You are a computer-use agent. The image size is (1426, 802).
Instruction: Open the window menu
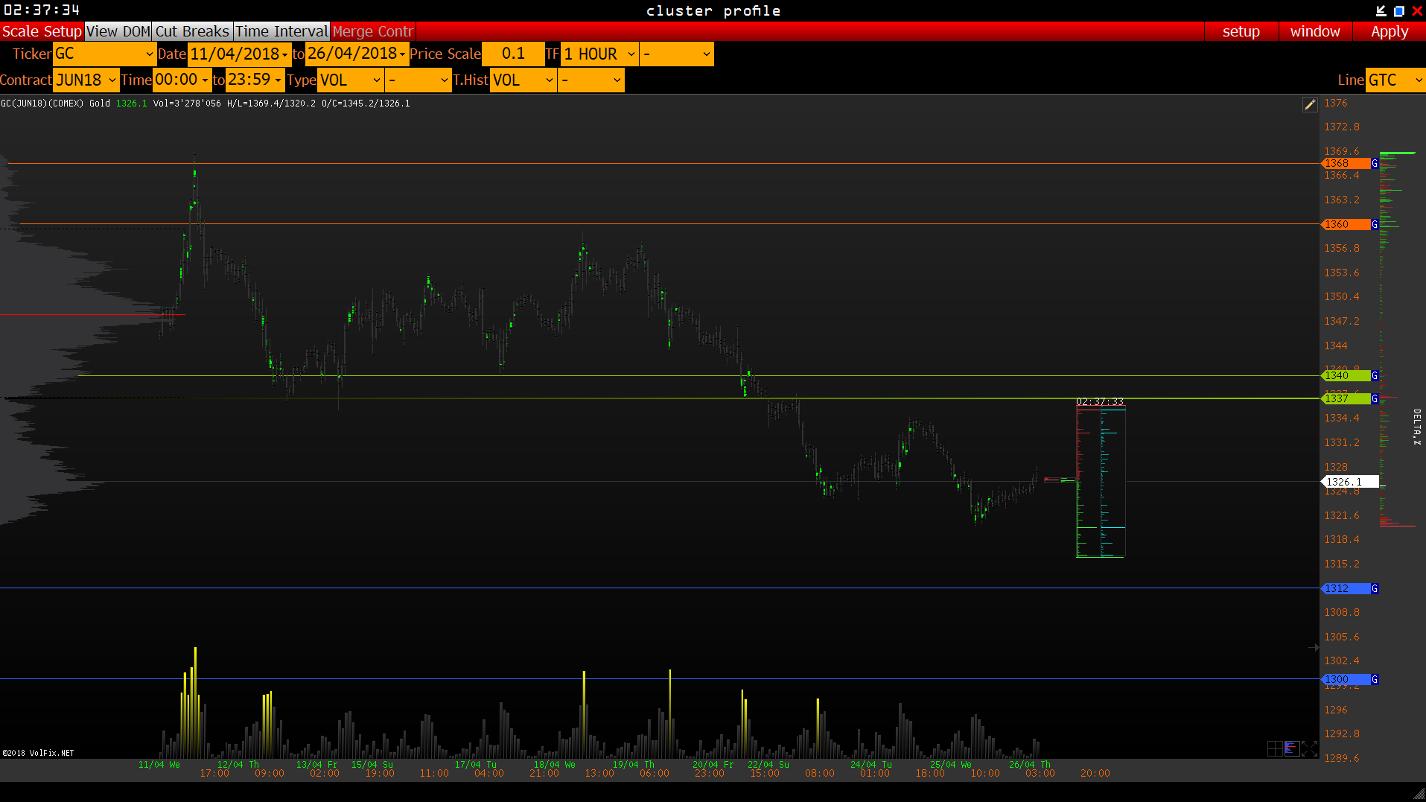click(x=1314, y=31)
